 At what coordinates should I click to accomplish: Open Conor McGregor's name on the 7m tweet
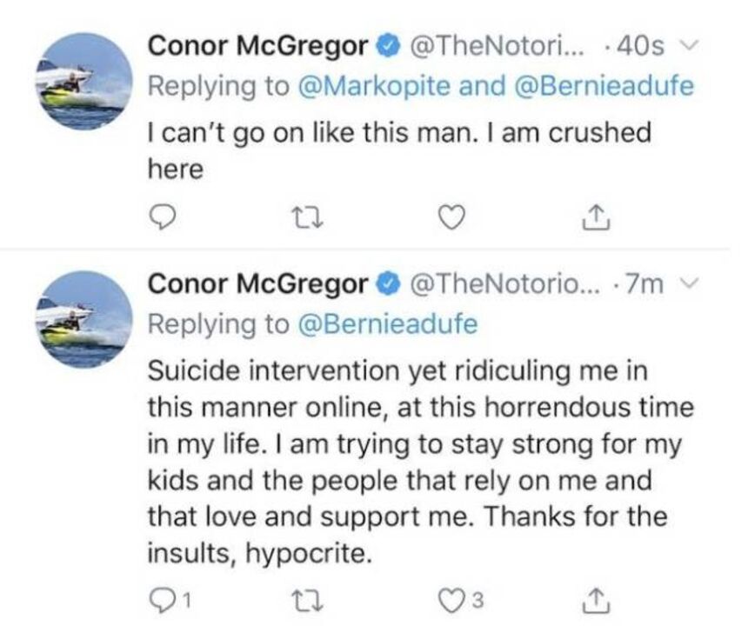[x=258, y=284]
